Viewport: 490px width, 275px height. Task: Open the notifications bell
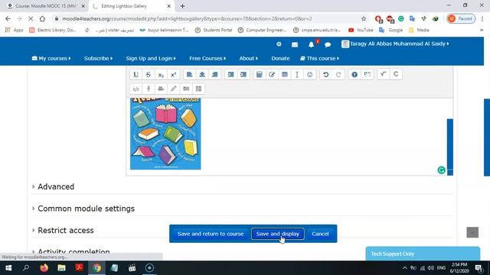[312, 44]
